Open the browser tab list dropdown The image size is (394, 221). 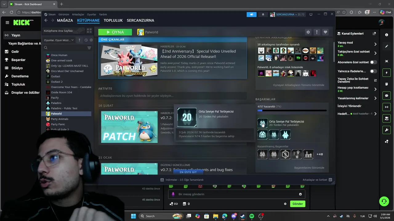point(4,4)
